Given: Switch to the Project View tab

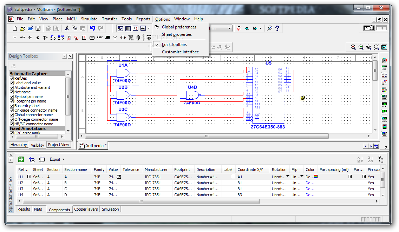Looking at the screenshot, I should pyautogui.click(x=59, y=145).
